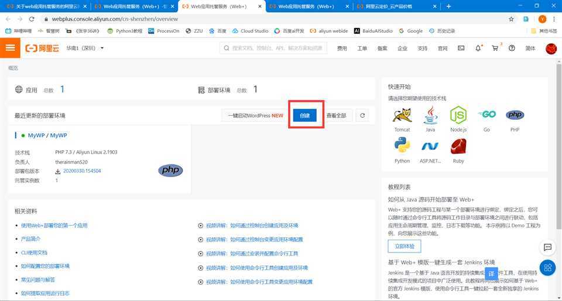This screenshot has width=562, height=301.
Task: Open the blue grid floating button
Action: (548, 268)
